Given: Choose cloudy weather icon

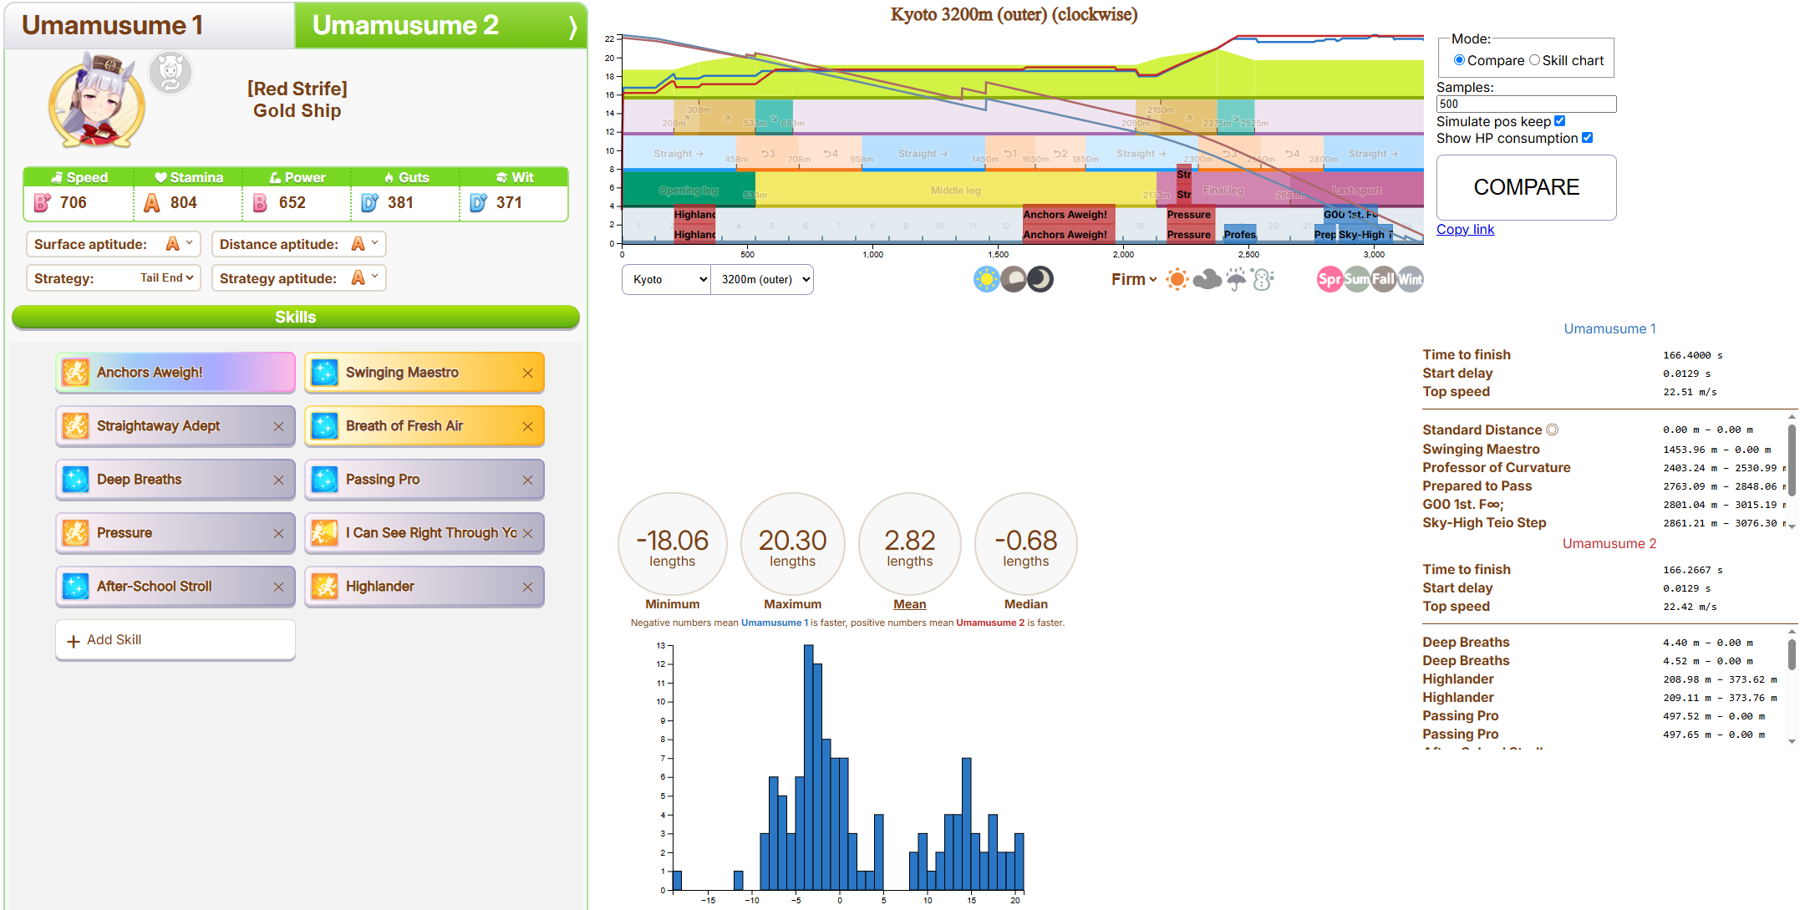Looking at the screenshot, I should coord(1207,279).
